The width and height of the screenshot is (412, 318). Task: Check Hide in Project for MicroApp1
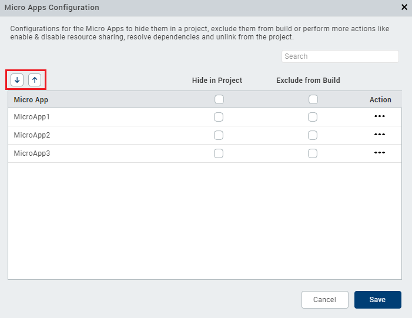pyautogui.click(x=219, y=117)
